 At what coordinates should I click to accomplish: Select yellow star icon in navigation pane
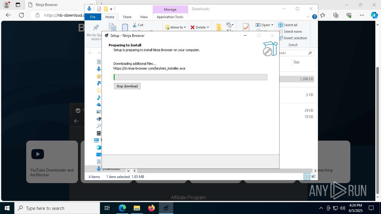[x=99, y=76]
